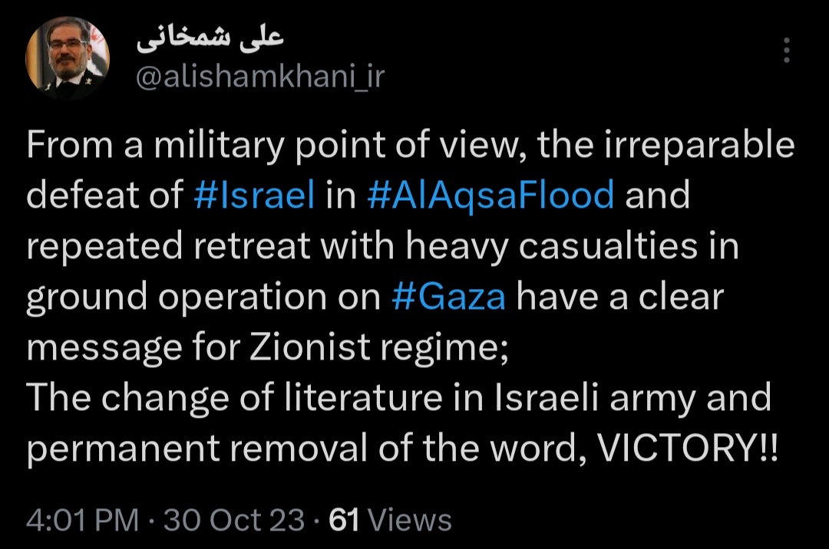The image size is (829, 549).
Task: Click "ground operation on" text
Action: pos(203,298)
